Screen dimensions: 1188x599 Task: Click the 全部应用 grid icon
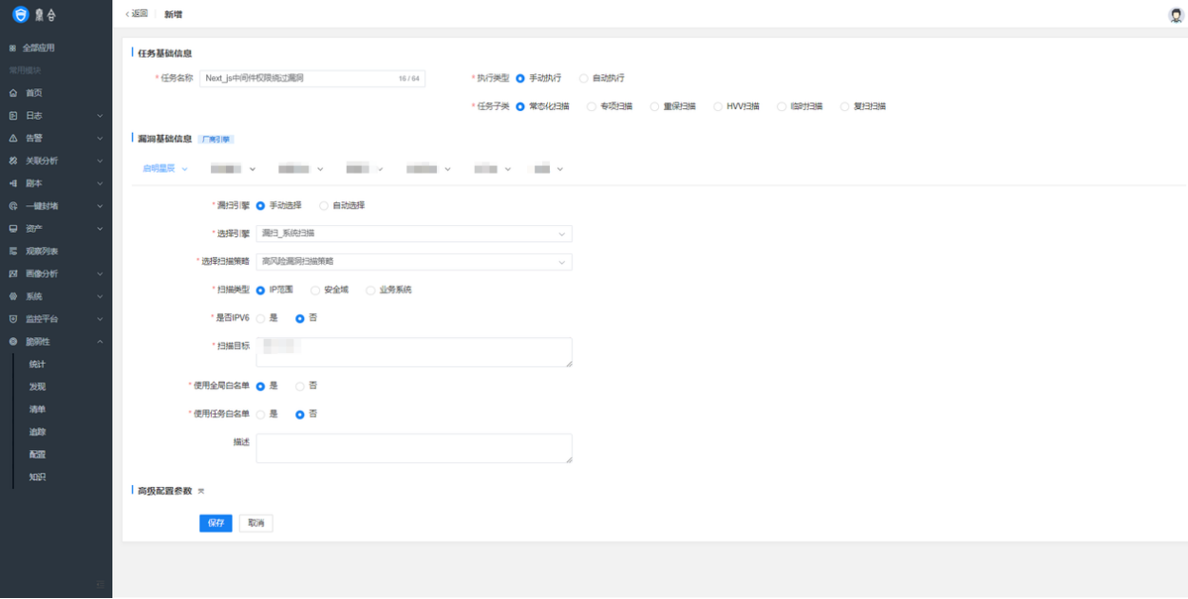pyautogui.click(x=13, y=47)
